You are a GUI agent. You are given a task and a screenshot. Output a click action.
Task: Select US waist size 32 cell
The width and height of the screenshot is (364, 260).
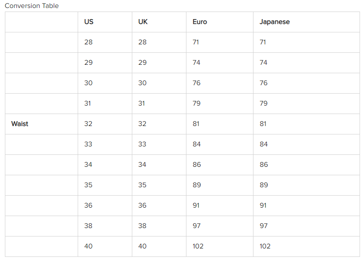pos(88,124)
